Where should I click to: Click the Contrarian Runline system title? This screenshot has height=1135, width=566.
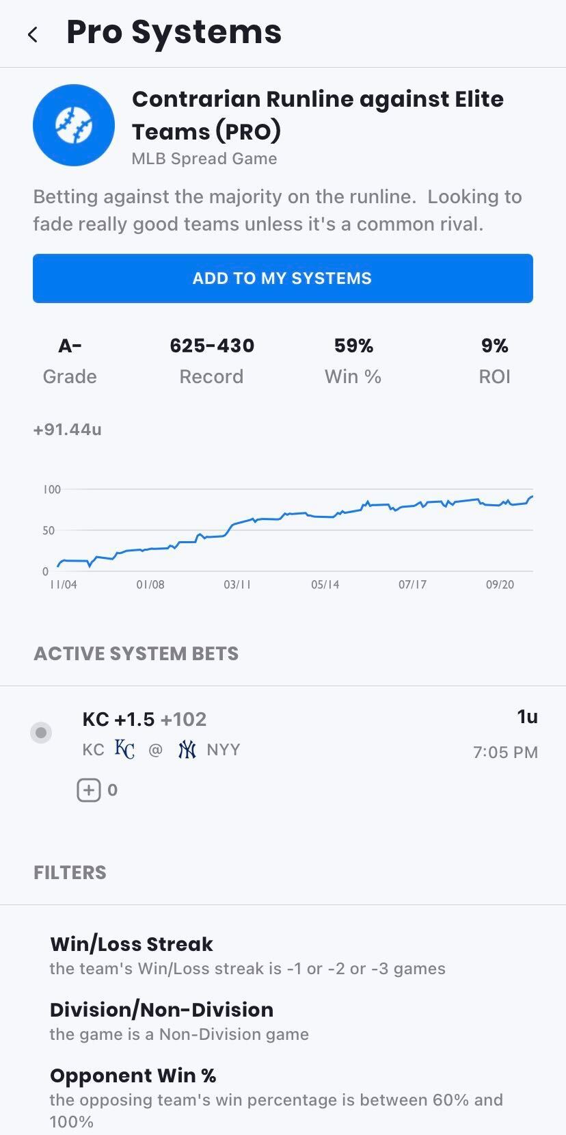(x=317, y=115)
